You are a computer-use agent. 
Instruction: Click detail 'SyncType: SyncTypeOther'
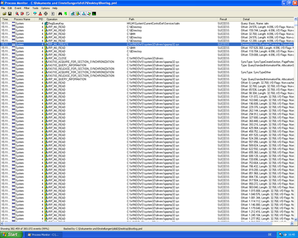point(256,73)
